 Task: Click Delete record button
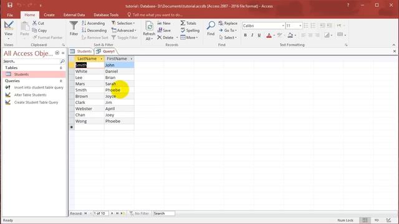165,37
